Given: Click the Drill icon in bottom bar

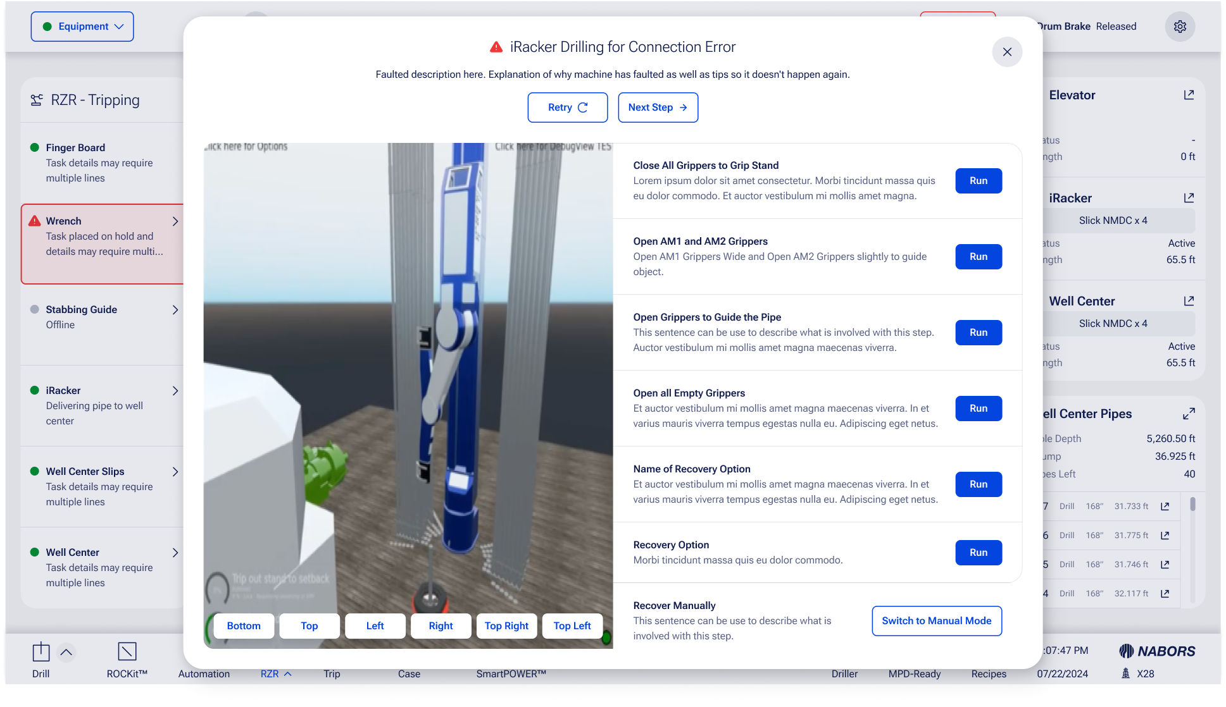Looking at the screenshot, I should tap(41, 652).
